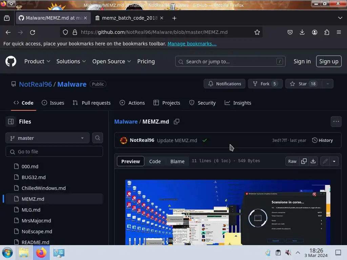Click the Go to file input
This screenshot has width=347, height=260.
[x=54, y=151]
